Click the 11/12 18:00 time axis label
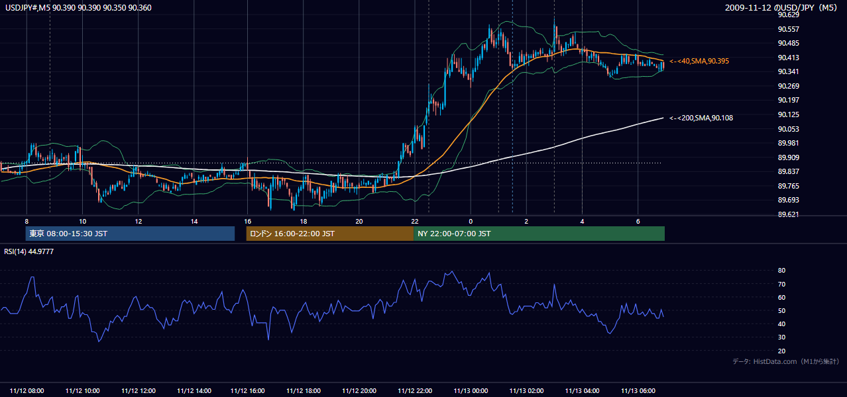Viewport: 847px width, 397px height. click(x=305, y=391)
